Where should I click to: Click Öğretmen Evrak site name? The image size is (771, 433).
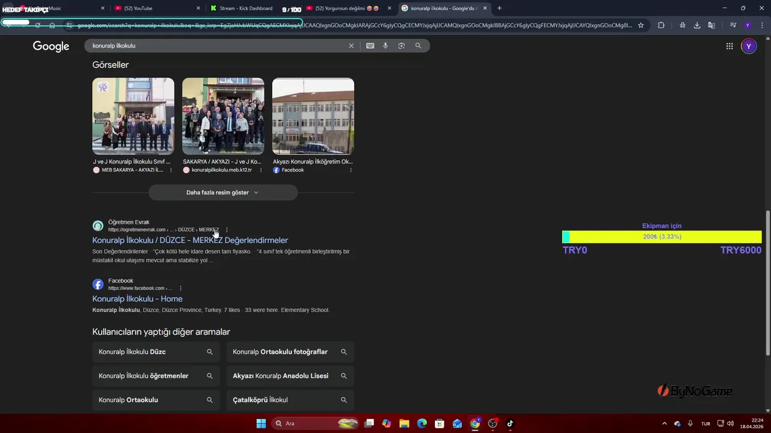tap(129, 223)
